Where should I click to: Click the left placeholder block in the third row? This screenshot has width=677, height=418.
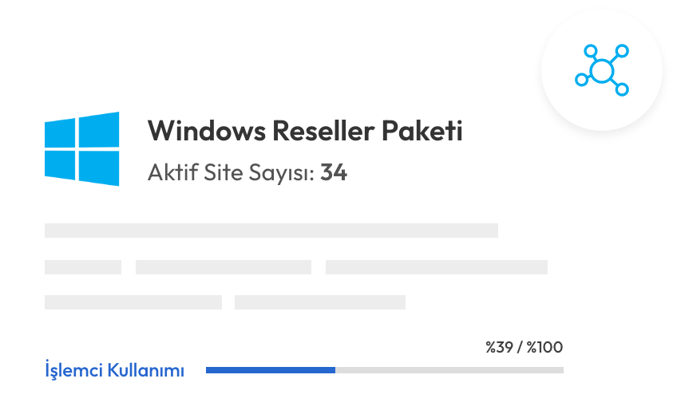(133, 302)
